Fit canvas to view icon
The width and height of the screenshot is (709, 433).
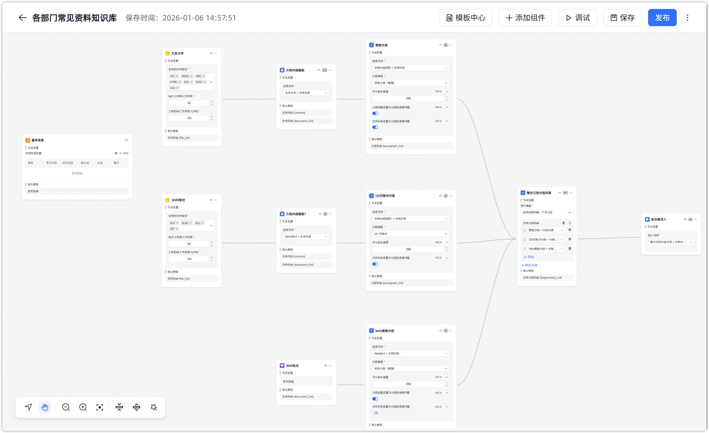tap(100, 407)
